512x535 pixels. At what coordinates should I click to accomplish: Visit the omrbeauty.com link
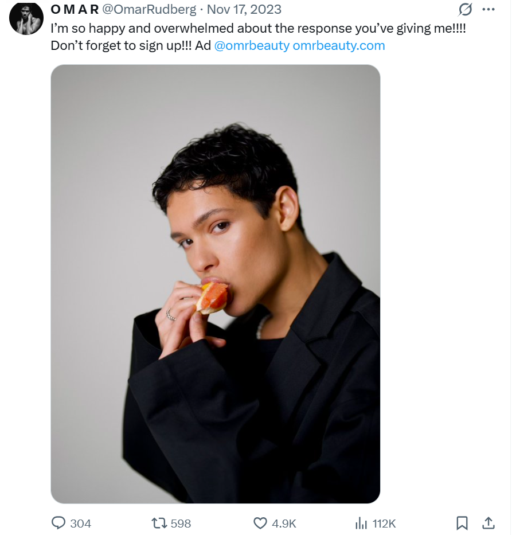339,46
